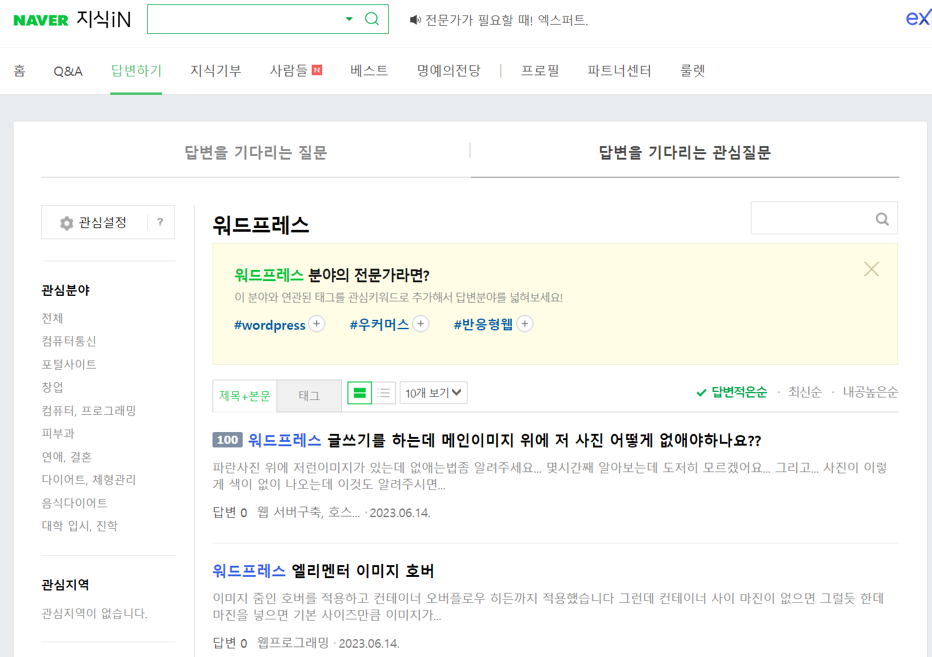Screen dimensions: 932x657
Task: Sort by 내공높은순
Action: click(870, 392)
